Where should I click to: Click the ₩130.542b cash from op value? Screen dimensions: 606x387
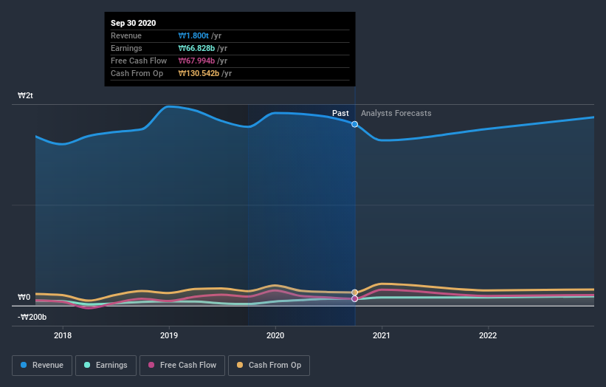click(199, 73)
